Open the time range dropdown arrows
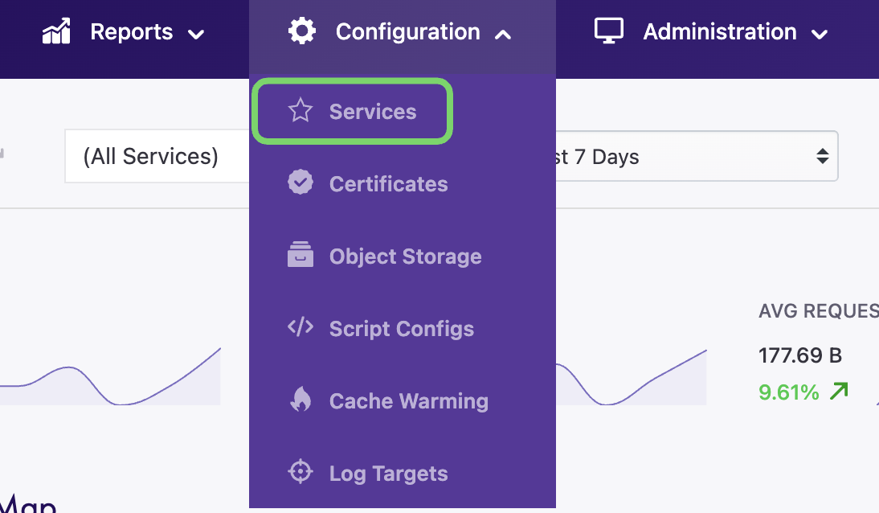The height and width of the screenshot is (513, 879). (x=822, y=157)
